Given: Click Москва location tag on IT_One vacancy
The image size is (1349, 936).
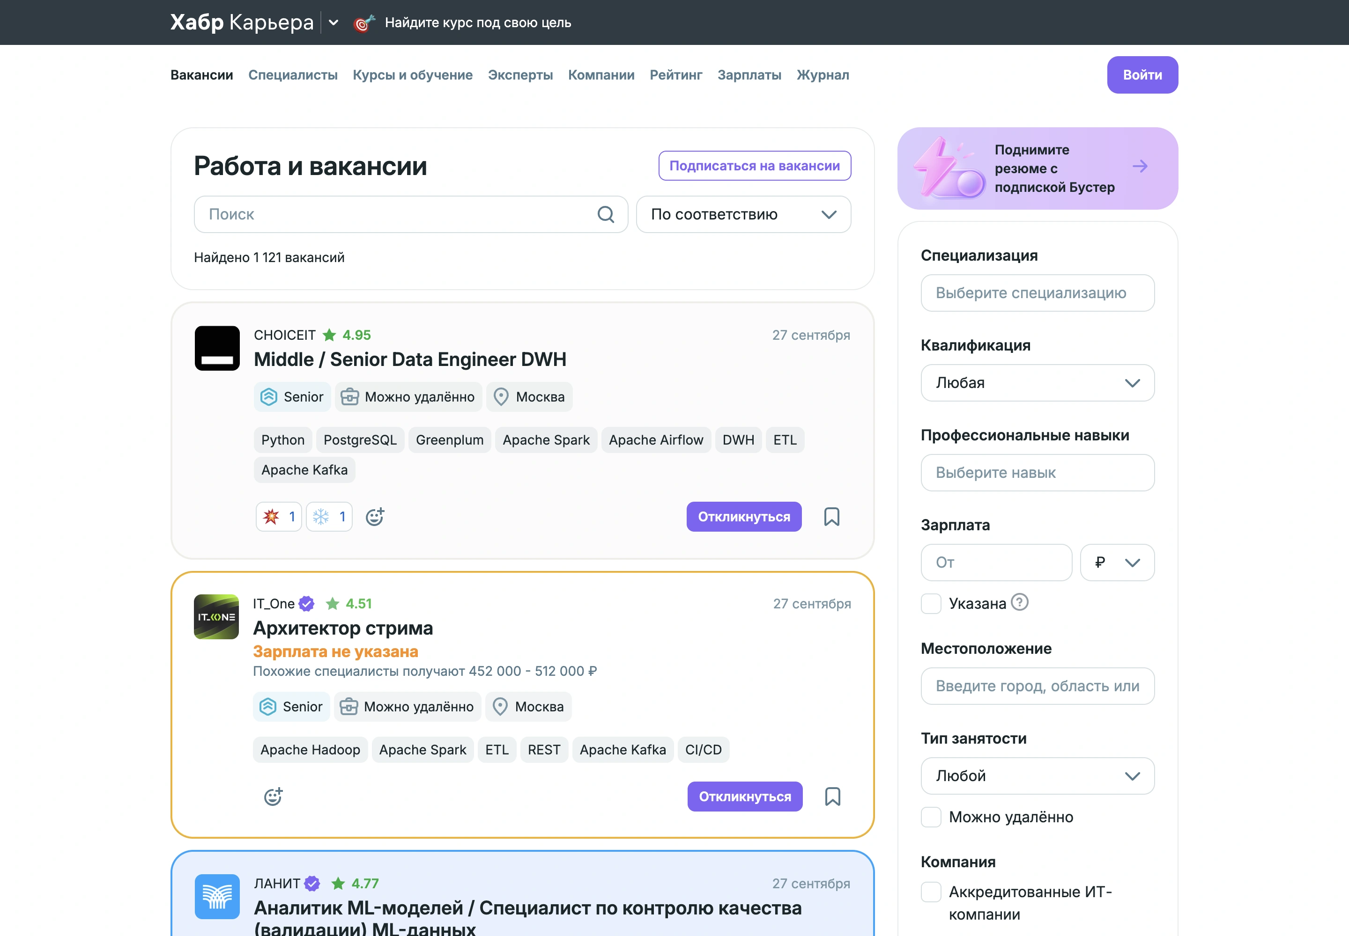Looking at the screenshot, I should click(x=528, y=707).
